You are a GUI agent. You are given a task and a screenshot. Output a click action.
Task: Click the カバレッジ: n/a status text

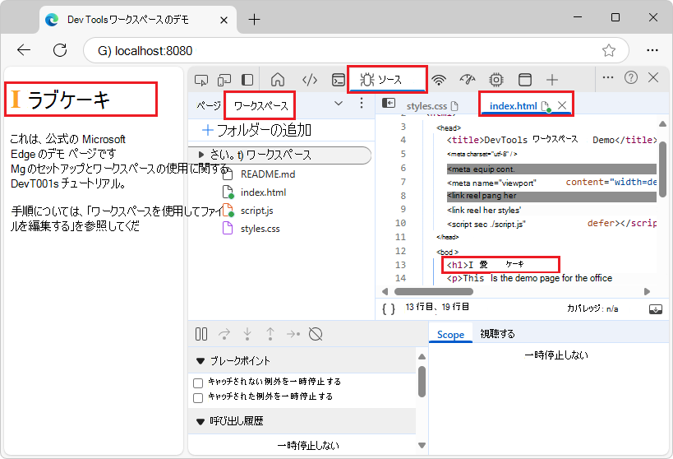592,308
